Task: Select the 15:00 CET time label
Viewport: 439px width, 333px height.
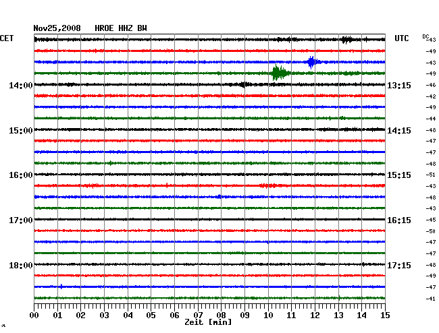Action: point(21,131)
